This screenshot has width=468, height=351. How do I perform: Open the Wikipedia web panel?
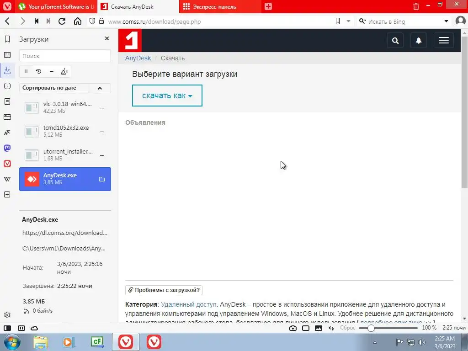click(7, 179)
